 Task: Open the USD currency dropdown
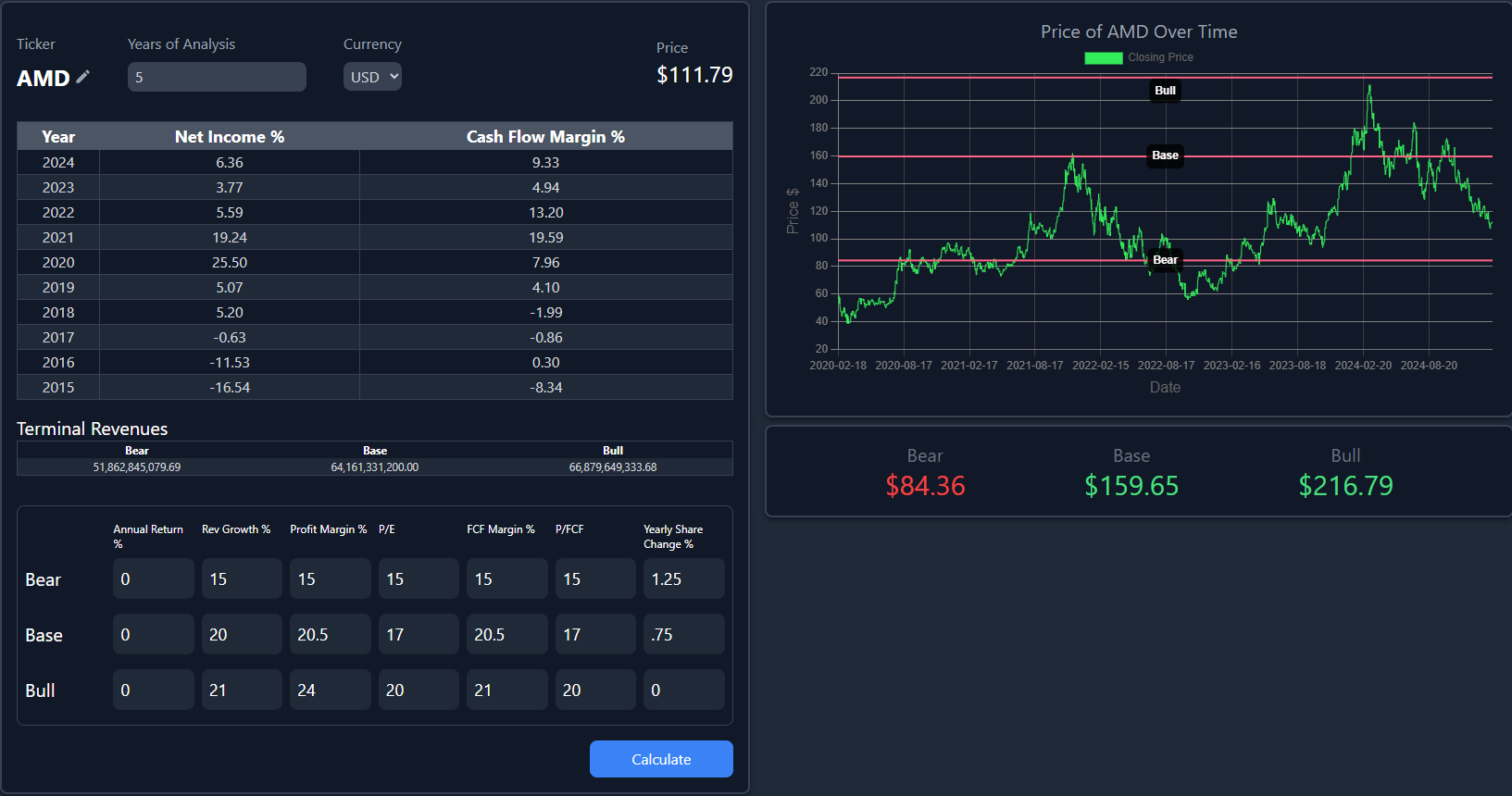click(x=372, y=77)
